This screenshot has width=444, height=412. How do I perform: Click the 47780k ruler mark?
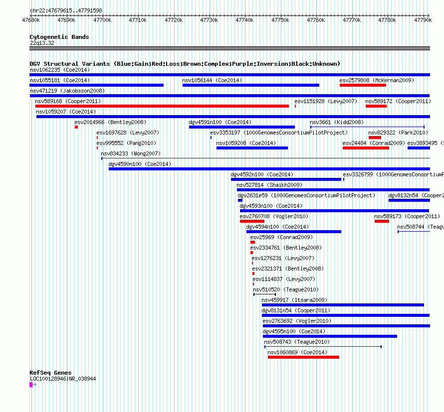point(387,20)
